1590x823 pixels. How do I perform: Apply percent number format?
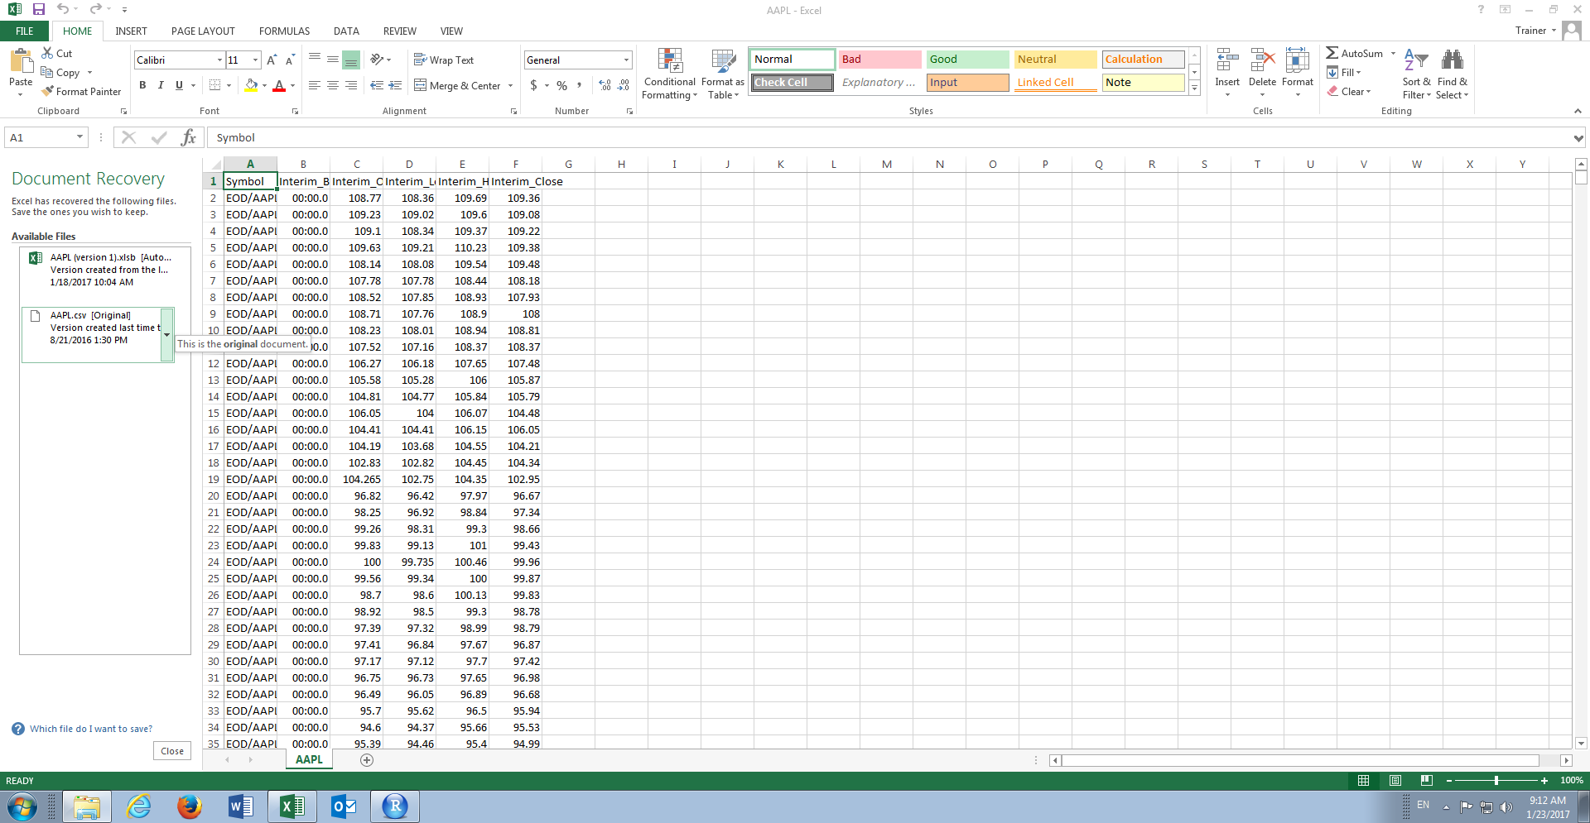tap(561, 84)
